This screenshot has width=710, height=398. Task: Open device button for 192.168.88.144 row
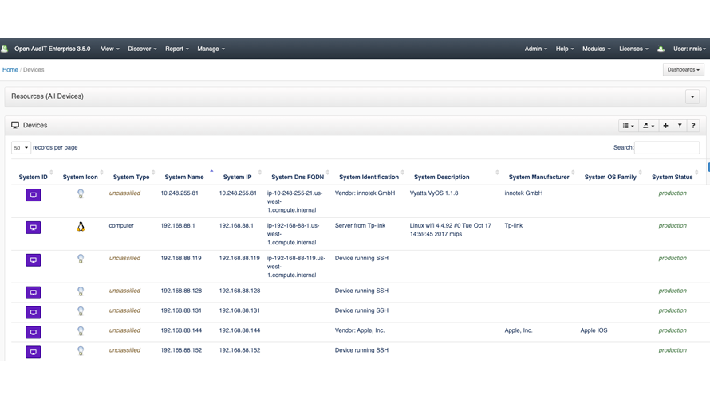click(34, 332)
